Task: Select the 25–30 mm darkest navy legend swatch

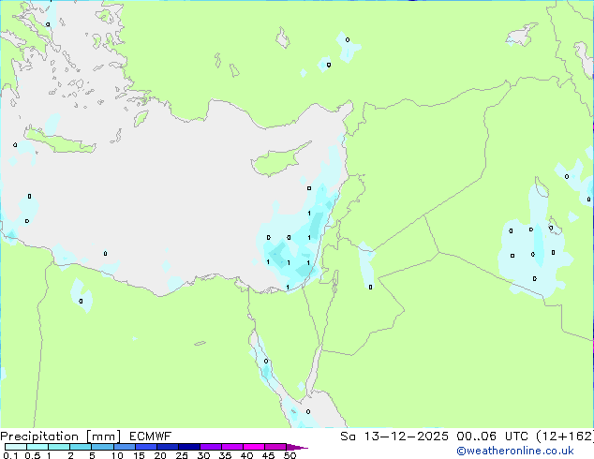Action: (189, 447)
